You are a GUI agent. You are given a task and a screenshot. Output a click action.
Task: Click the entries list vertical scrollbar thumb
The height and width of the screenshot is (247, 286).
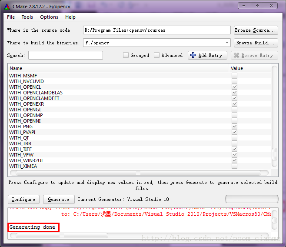[274, 154]
